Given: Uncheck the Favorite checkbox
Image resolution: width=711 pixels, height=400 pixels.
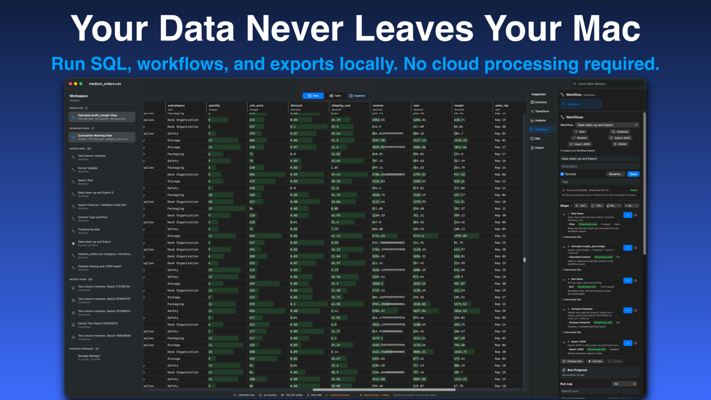Looking at the screenshot, I should (562, 174).
